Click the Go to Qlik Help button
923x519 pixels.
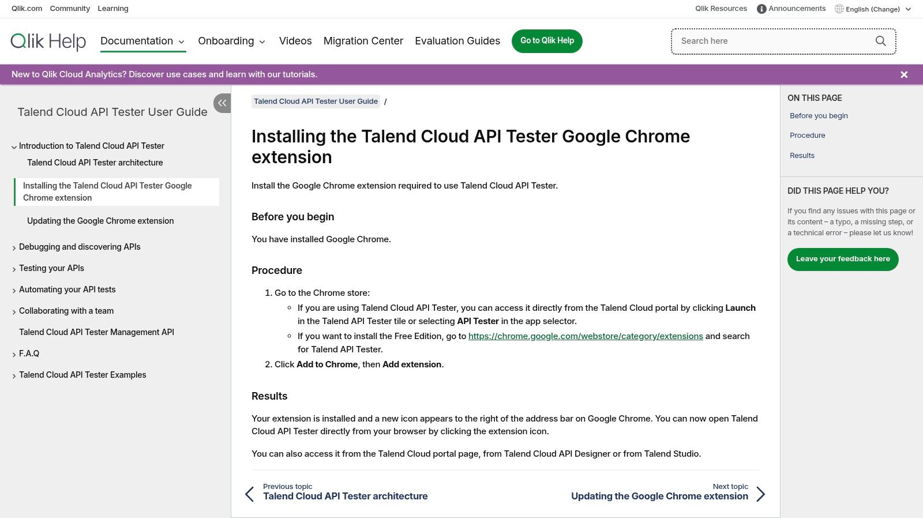point(547,40)
